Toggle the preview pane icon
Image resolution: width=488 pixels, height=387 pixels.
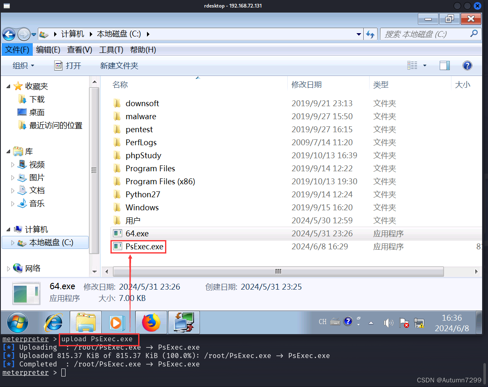coord(444,65)
